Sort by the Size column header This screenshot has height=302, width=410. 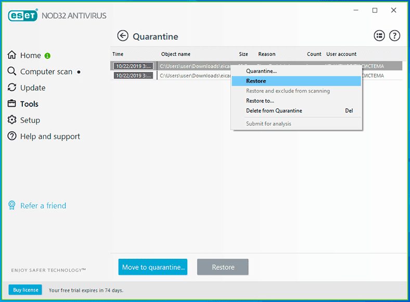click(244, 54)
